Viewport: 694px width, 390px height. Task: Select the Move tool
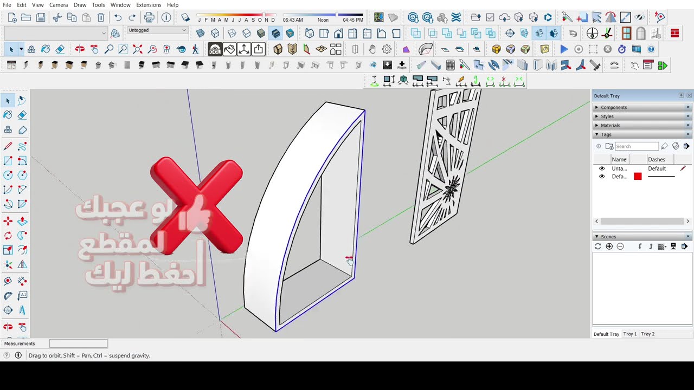pos(8,221)
